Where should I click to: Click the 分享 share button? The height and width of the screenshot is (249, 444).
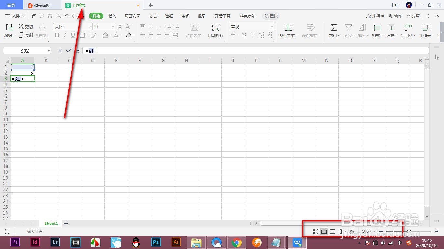[413, 16]
